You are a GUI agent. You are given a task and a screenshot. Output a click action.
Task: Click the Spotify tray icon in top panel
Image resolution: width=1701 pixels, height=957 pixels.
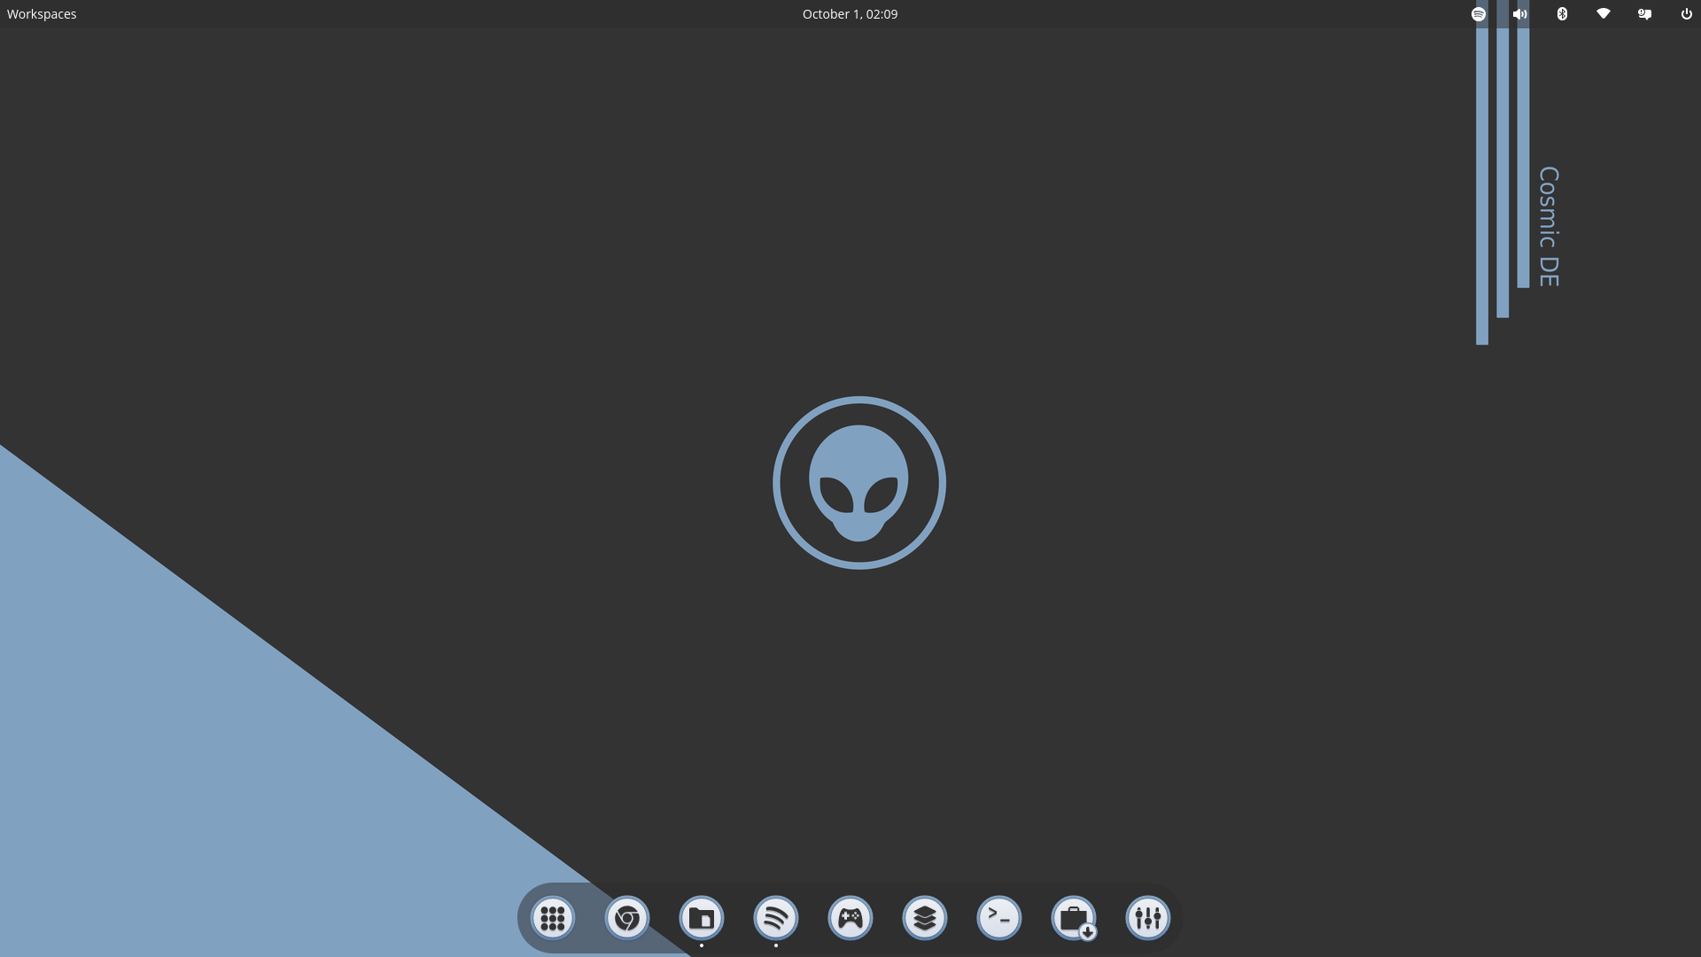1479,14
